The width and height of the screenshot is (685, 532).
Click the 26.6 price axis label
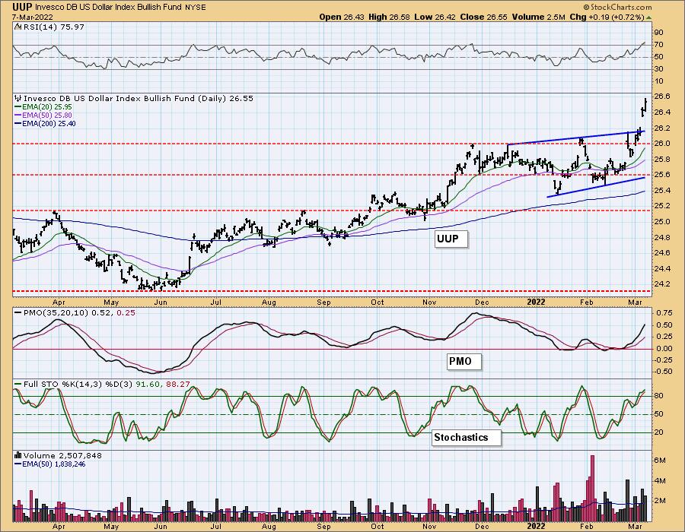coord(662,97)
